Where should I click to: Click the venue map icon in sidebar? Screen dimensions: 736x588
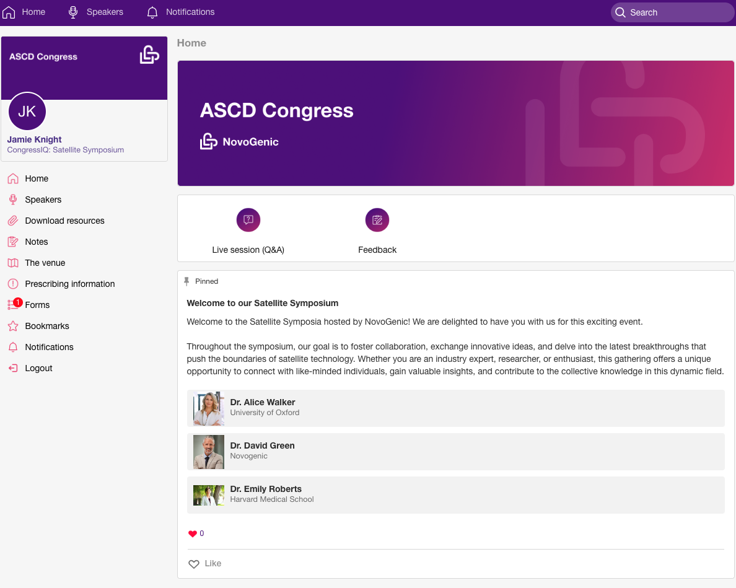click(13, 263)
